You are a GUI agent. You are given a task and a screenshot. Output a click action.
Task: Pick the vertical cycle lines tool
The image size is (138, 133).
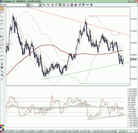(2, 48)
